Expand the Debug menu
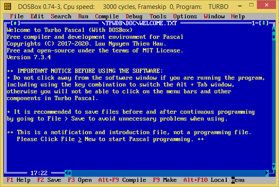 pos(134,17)
